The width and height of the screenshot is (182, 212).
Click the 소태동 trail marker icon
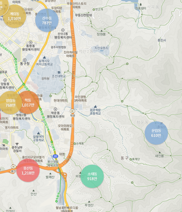pos(75,144)
